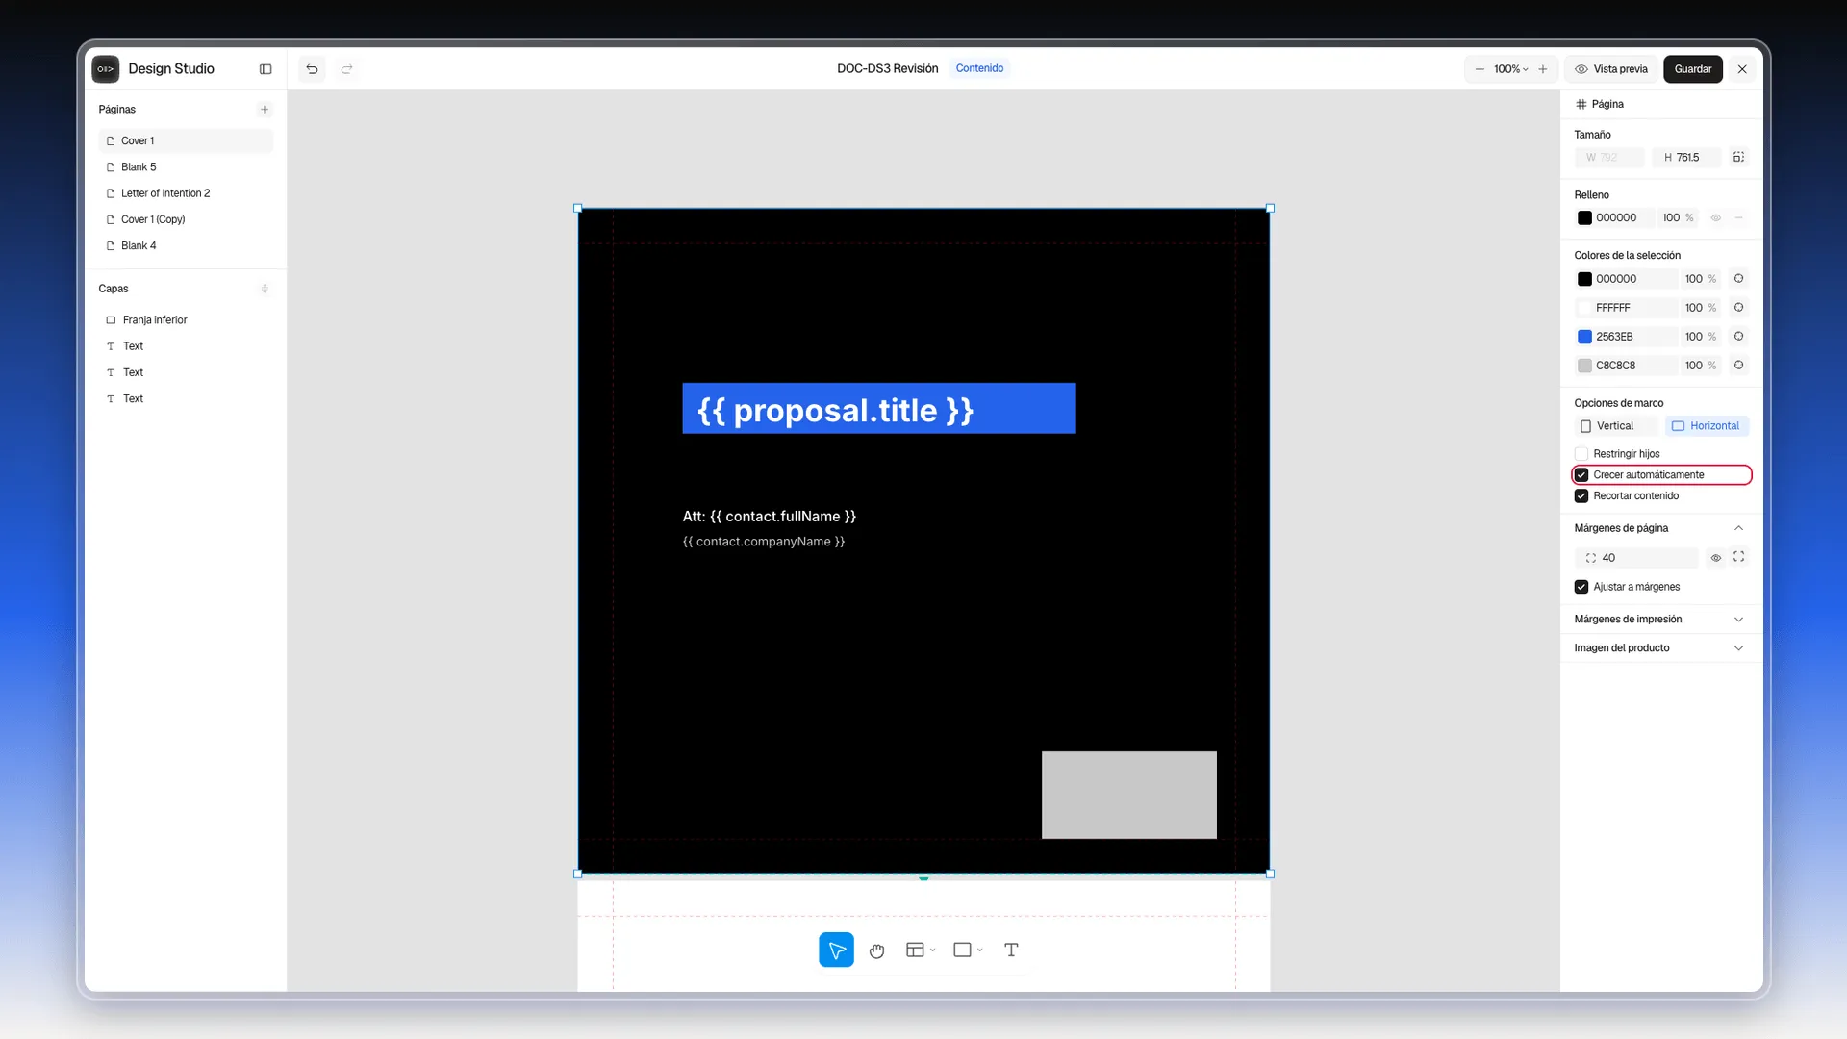The height and width of the screenshot is (1039, 1847).
Task: Add a new page with plus icon
Action: pyautogui.click(x=265, y=110)
